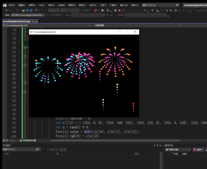This screenshot has width=207, height=169.
Task: Collapse the code block at line 80
Action: tap(25, 47)
